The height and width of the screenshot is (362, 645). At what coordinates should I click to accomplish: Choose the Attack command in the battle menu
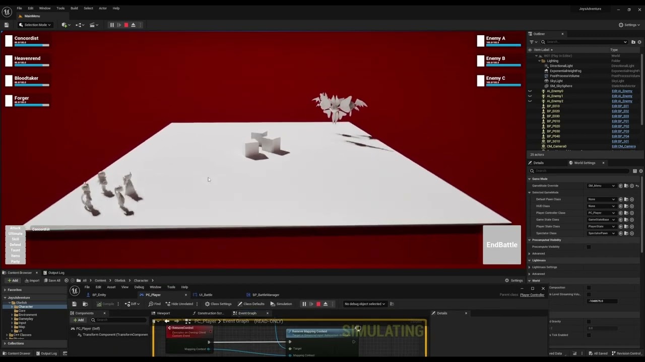point(15,228)
